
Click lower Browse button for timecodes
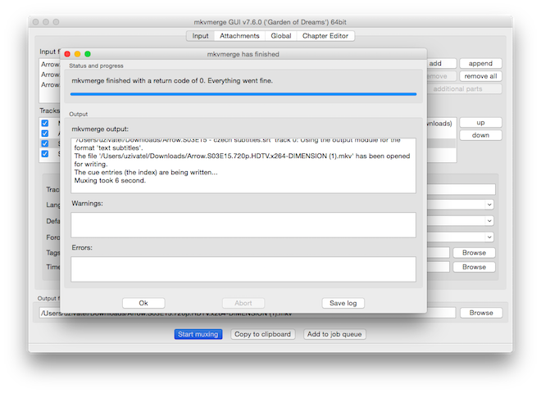(474, 267)
